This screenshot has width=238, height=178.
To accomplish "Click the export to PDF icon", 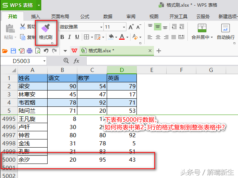I will click(22, 51).
